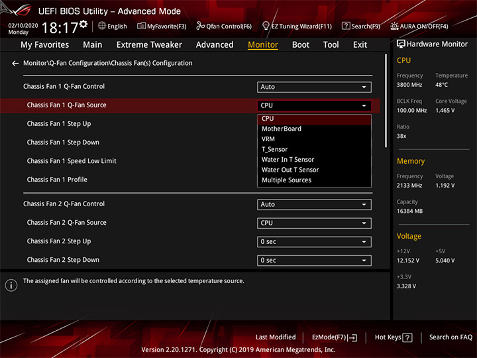The image size is (477, 358).
Task: Open the My Favorites tab
Action: coord(45,45)
